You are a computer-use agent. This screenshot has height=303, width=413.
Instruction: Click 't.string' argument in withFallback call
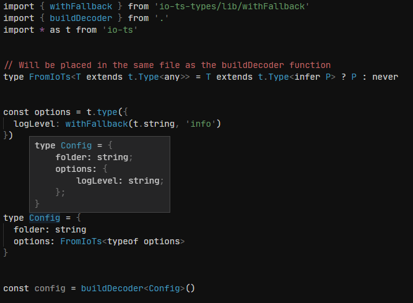coord(154,124)
